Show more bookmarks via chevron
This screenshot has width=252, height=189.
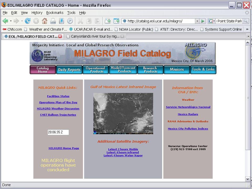[247, 29]
